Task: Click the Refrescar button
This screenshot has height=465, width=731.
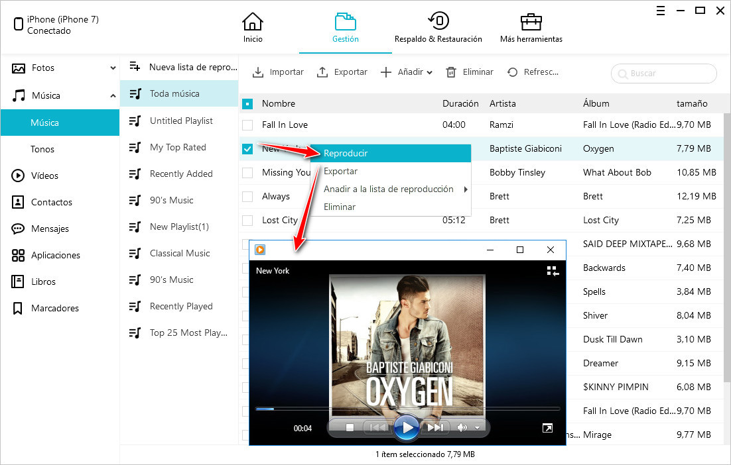Action: [533, 72]
